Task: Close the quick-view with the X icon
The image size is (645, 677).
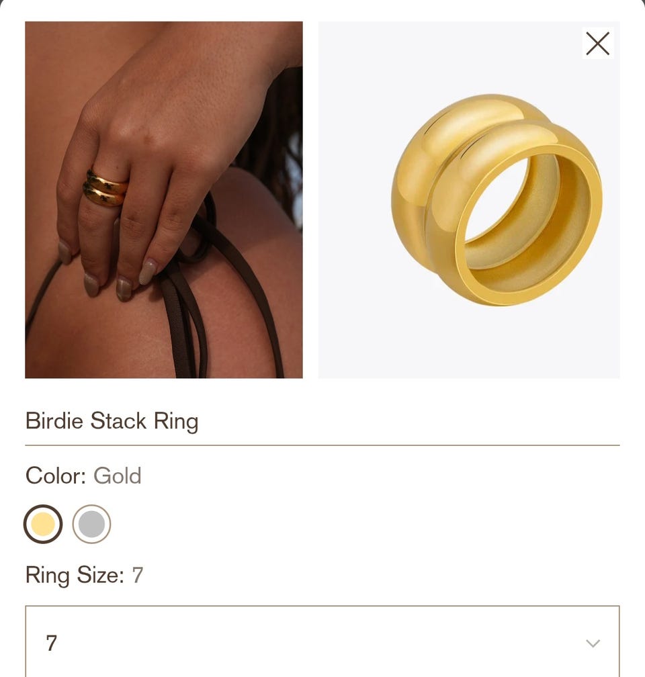Action: point(597,43)
